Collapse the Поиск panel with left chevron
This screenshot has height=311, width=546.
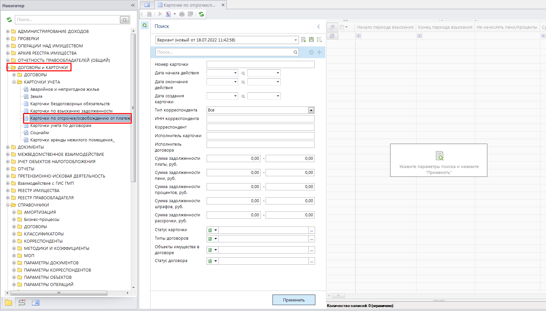pos(318,27)
